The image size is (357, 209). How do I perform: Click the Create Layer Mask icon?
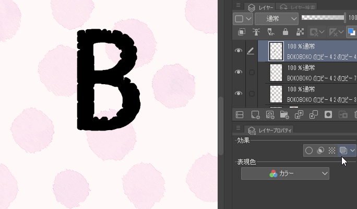click(328, 114)
